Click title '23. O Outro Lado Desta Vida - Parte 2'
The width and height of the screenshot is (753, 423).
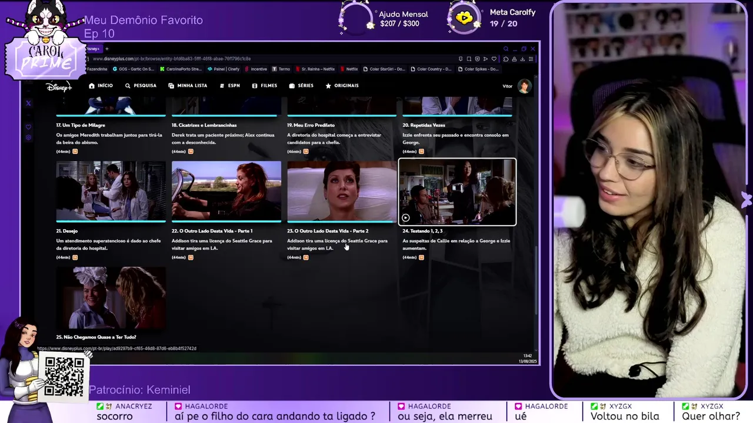328,231
